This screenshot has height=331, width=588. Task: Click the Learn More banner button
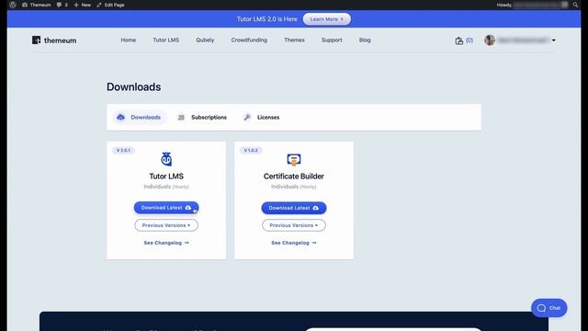coord(327,19)
